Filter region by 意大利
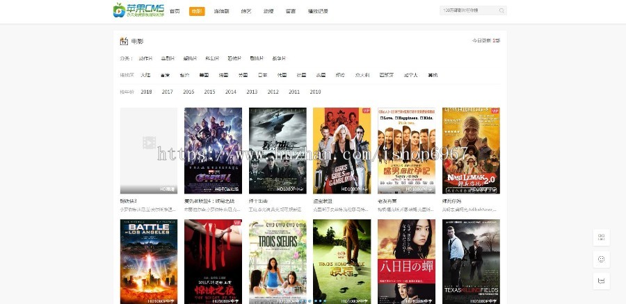The image size is (626, 304). click(x=362, y=75)
